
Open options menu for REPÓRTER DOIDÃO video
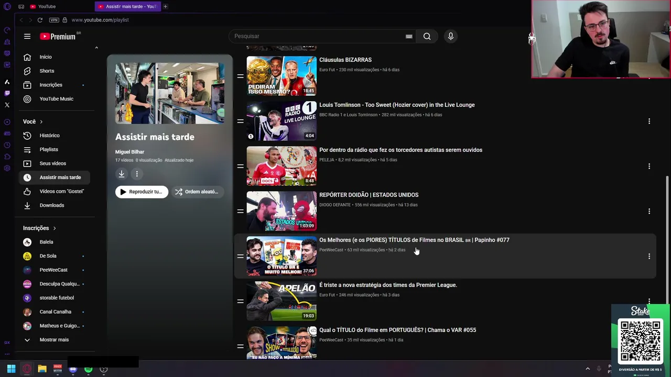tap(649, 211)
